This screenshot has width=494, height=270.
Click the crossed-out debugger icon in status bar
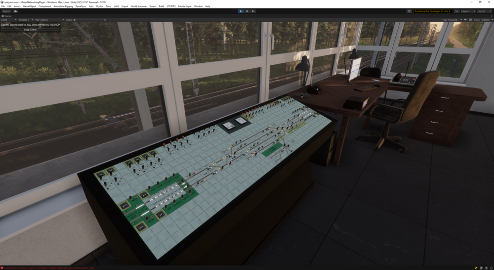486,268
